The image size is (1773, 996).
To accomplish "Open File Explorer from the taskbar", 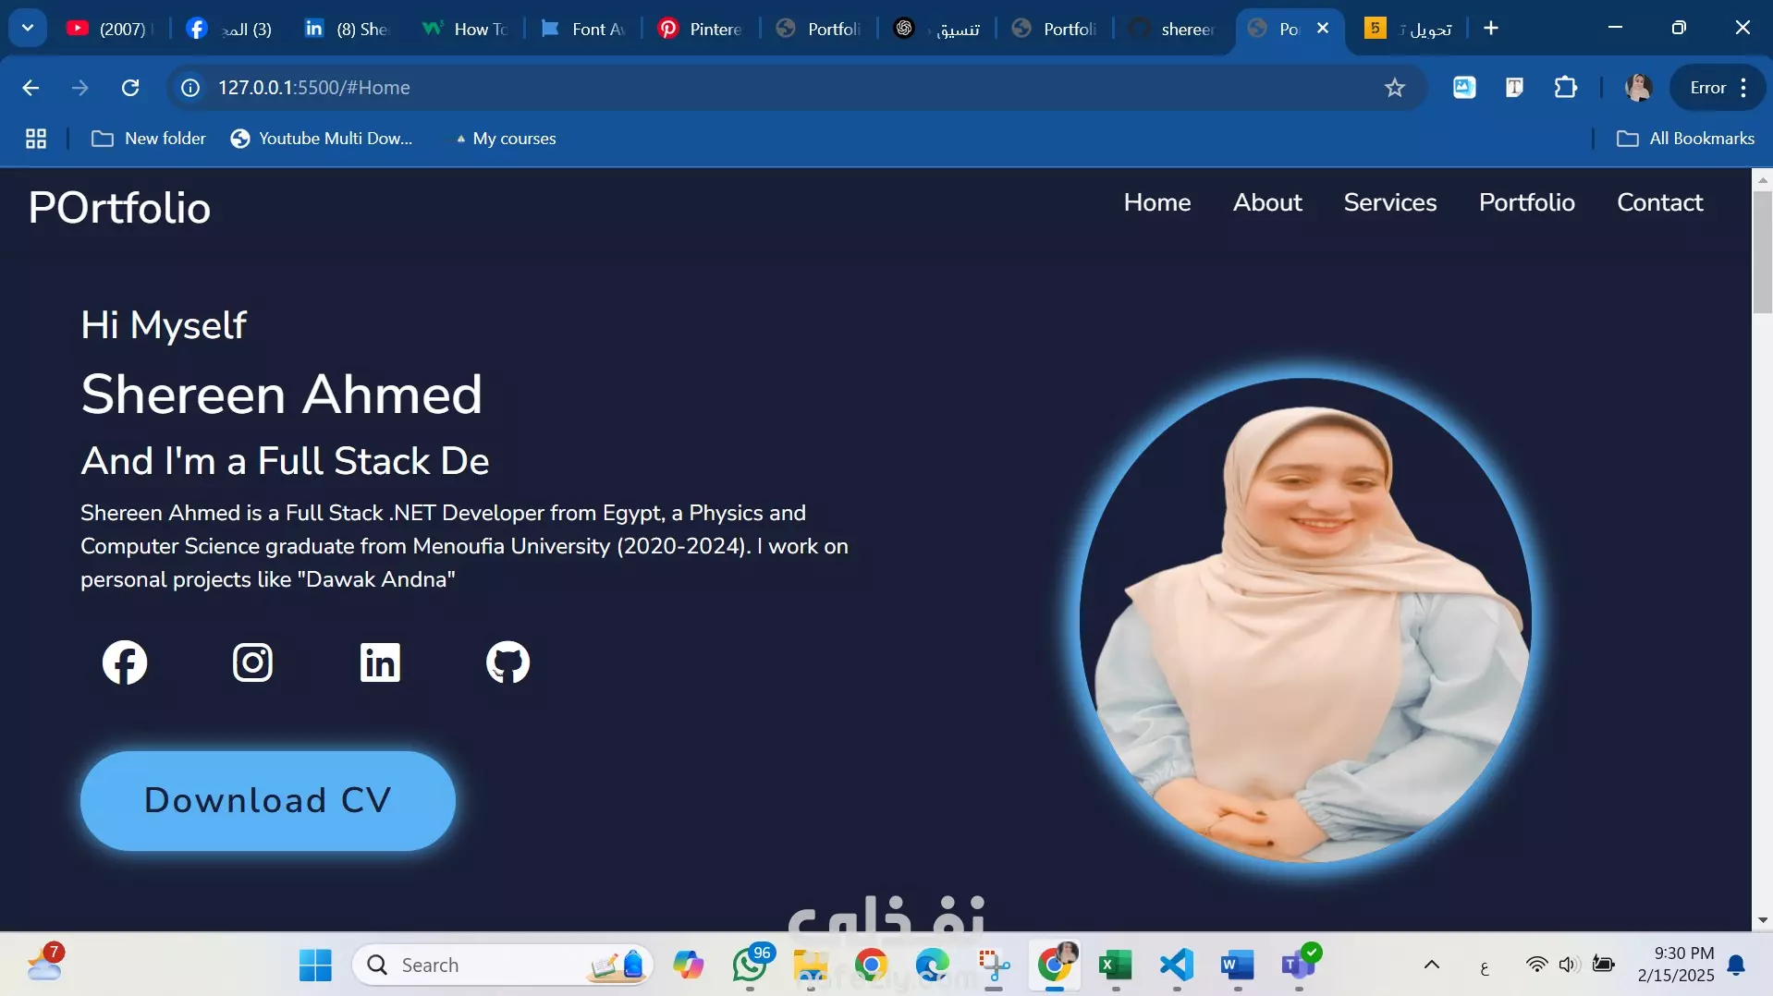I will tap(811, 966).
